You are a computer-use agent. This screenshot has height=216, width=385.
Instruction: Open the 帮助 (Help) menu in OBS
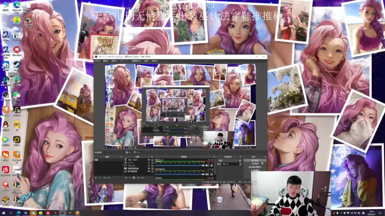pyautogui.click(x=154, y=61)
